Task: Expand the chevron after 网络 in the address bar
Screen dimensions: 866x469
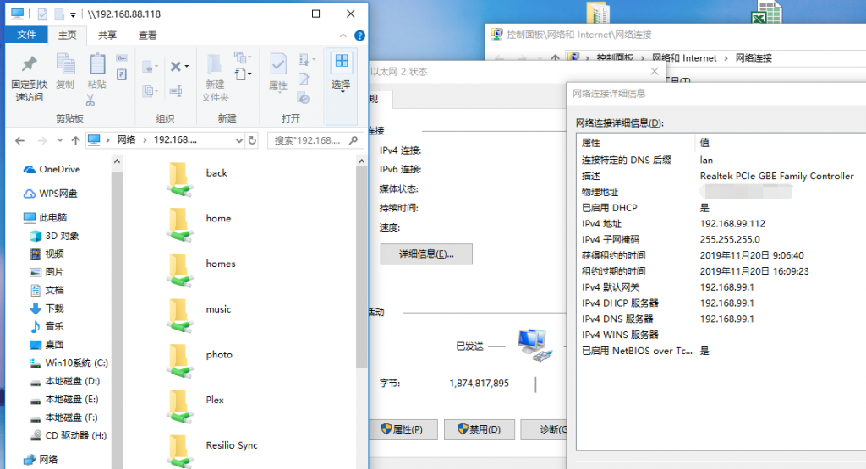Action: point(145,140)
